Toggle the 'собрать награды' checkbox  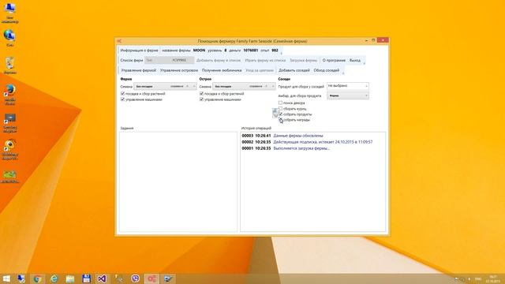(281, 120)
